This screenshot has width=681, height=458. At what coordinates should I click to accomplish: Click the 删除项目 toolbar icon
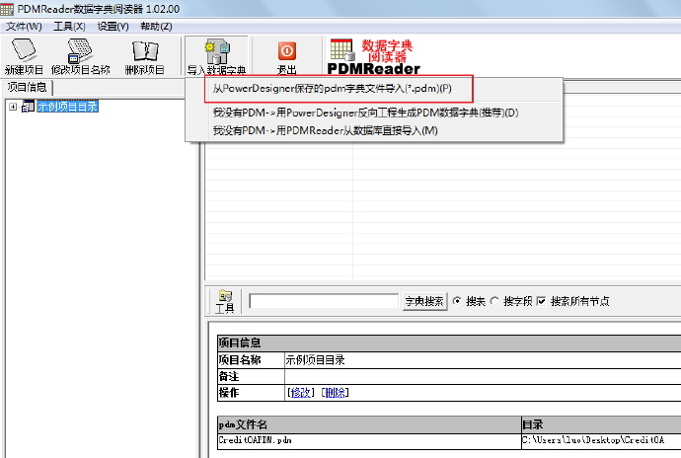click(145, 55)
